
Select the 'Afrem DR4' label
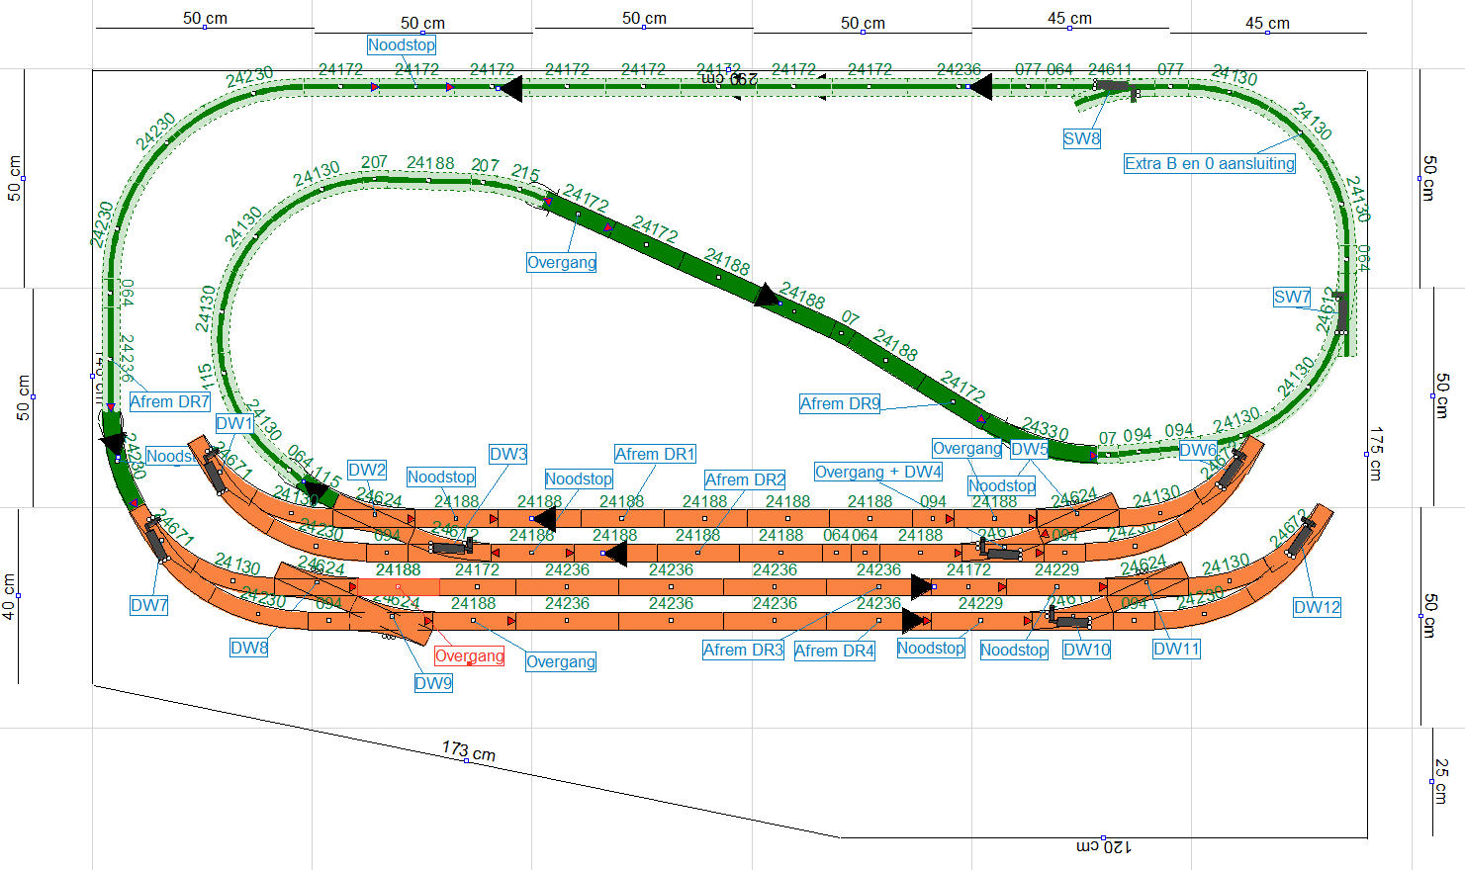coord(834,651)
